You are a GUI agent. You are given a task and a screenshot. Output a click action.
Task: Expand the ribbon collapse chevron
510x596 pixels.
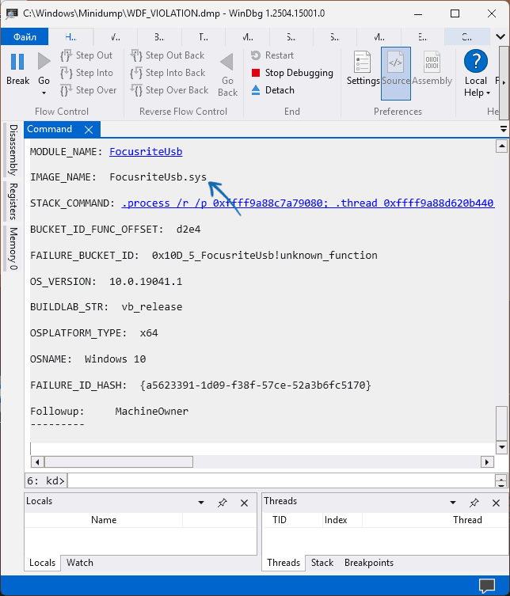pyautogui.click(x=500, y=36)
